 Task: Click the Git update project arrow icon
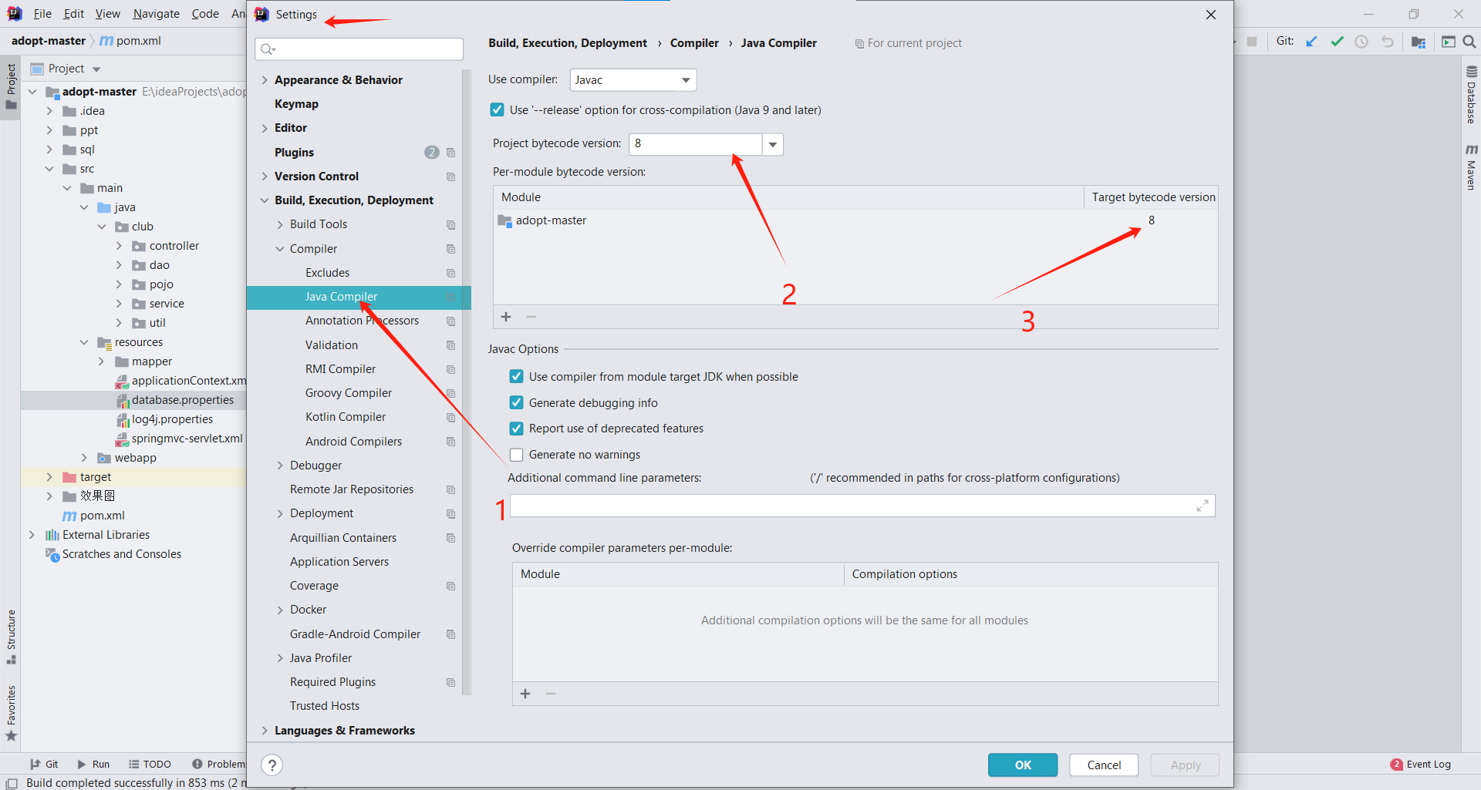click(x=1311, y=42)
